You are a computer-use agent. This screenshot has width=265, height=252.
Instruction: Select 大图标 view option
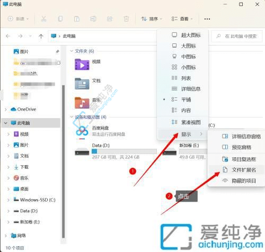click(183, 46)
